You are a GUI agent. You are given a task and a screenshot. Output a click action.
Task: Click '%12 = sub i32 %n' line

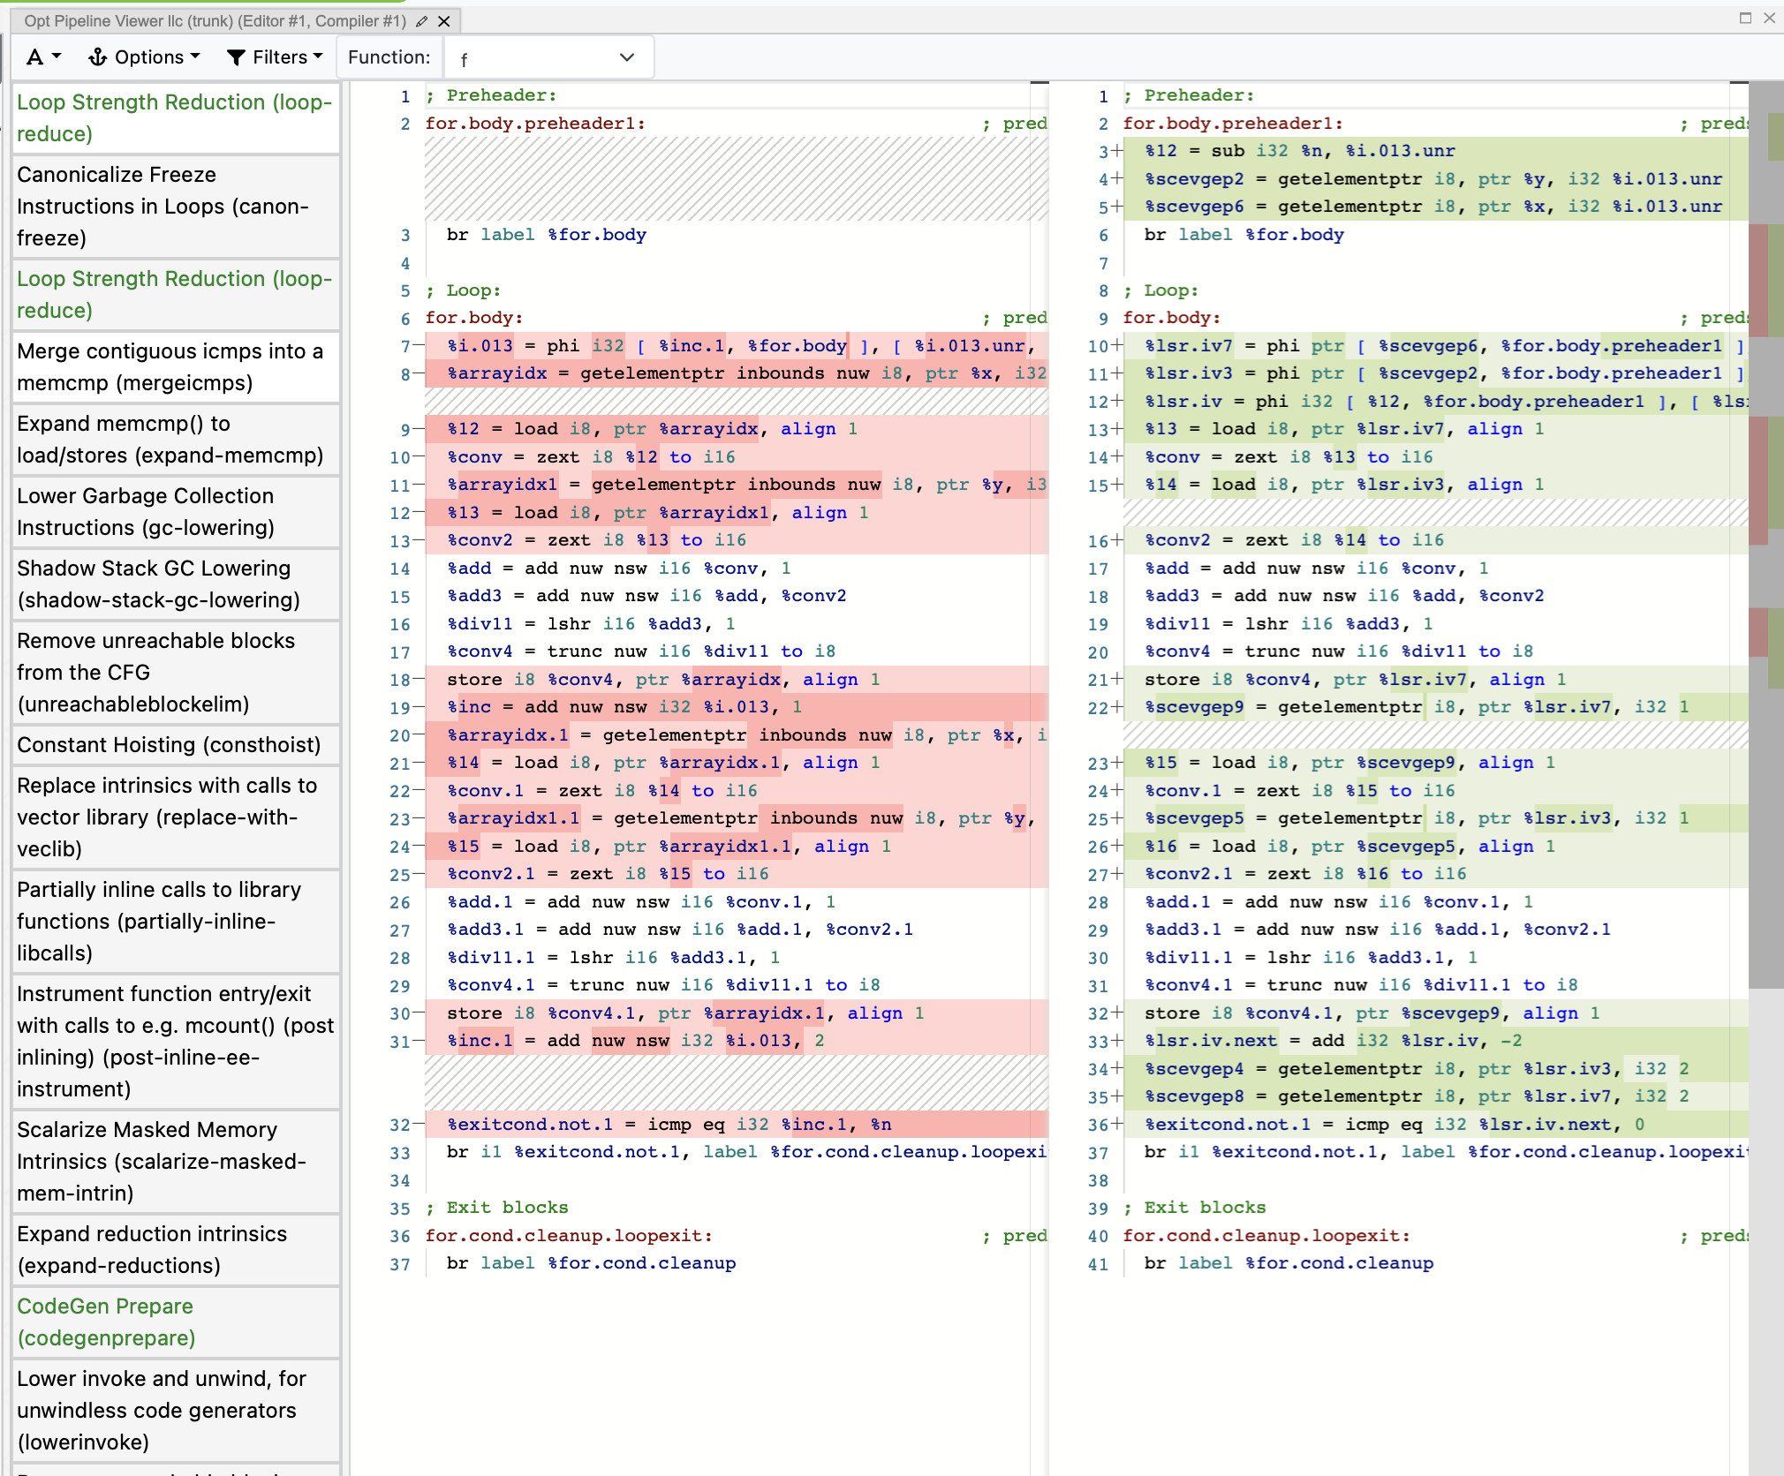tap(1300, 151)
